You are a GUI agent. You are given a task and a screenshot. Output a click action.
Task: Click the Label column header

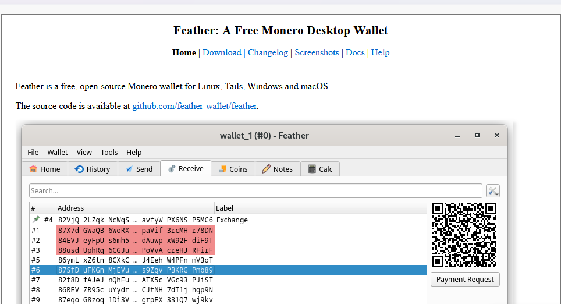320,208
